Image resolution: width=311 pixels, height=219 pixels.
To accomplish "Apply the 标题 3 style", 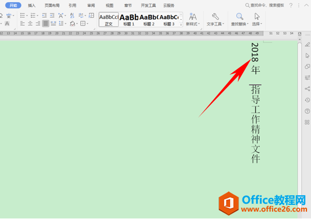I will click(169, 20).
